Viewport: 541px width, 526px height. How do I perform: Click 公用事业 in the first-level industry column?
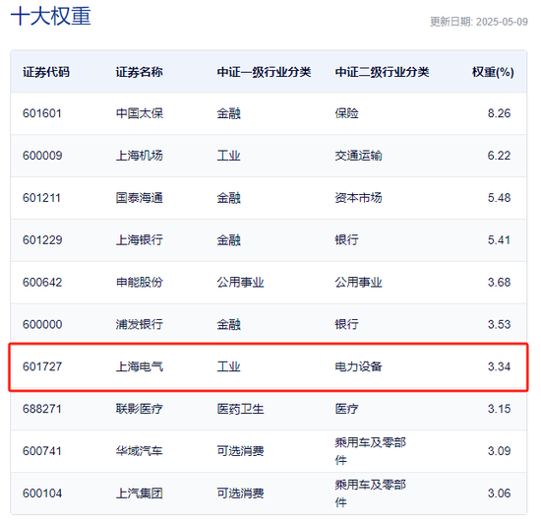click(240, 283)
